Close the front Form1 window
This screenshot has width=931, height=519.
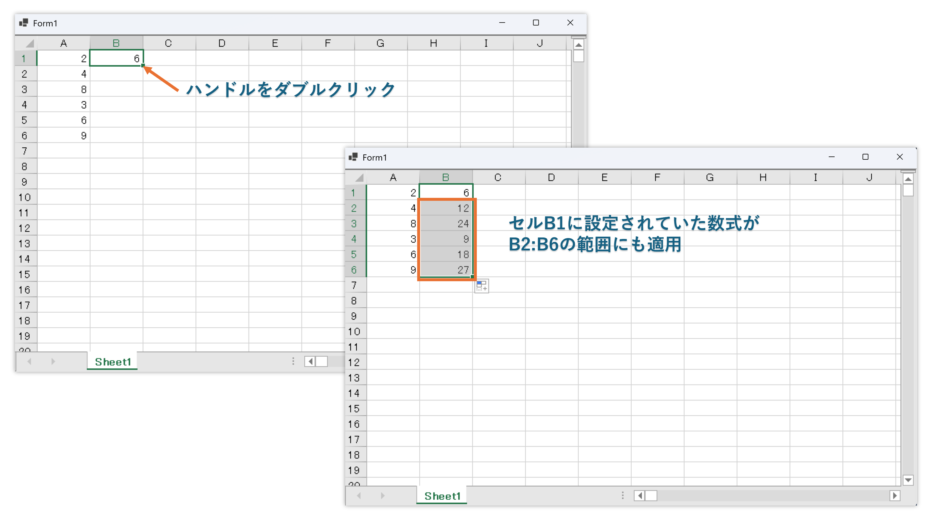click(900, 157)
